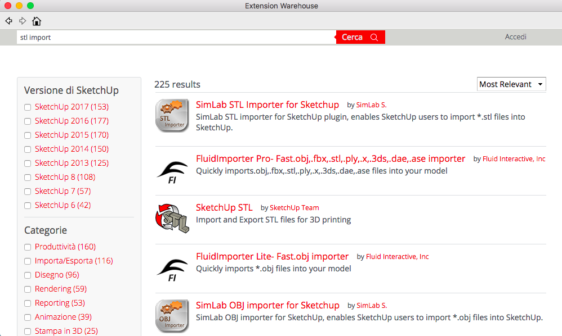Viewport: 562px width, 336px height.
Task: Check the SketchUp 2014 filter
Action: pos(28,149)
